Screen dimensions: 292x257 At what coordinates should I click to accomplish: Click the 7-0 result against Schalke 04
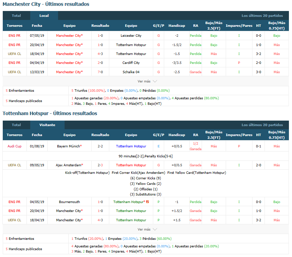100,72
